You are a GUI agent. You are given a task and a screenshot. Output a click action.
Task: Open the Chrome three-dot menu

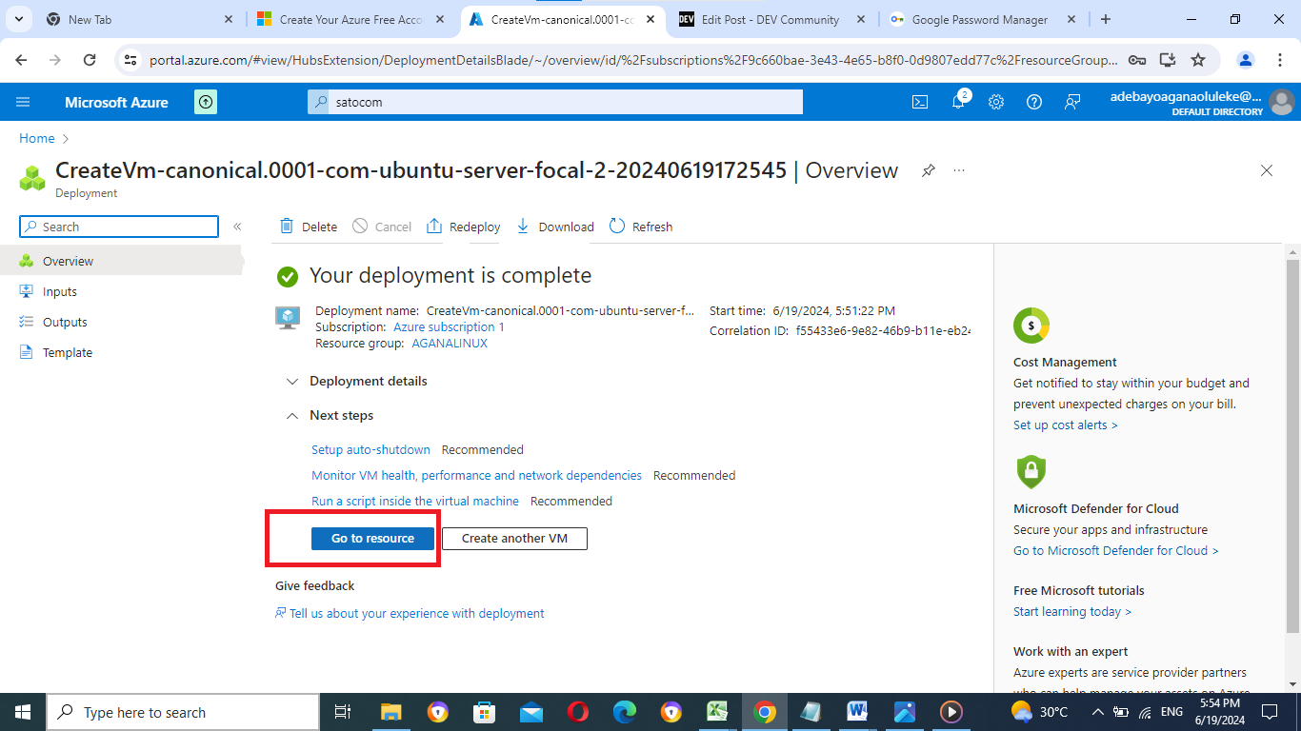tap(1280, 60)
